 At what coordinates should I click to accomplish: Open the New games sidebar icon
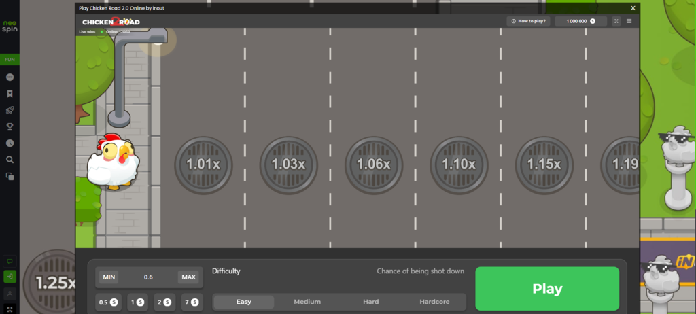(x=10, y=77)
